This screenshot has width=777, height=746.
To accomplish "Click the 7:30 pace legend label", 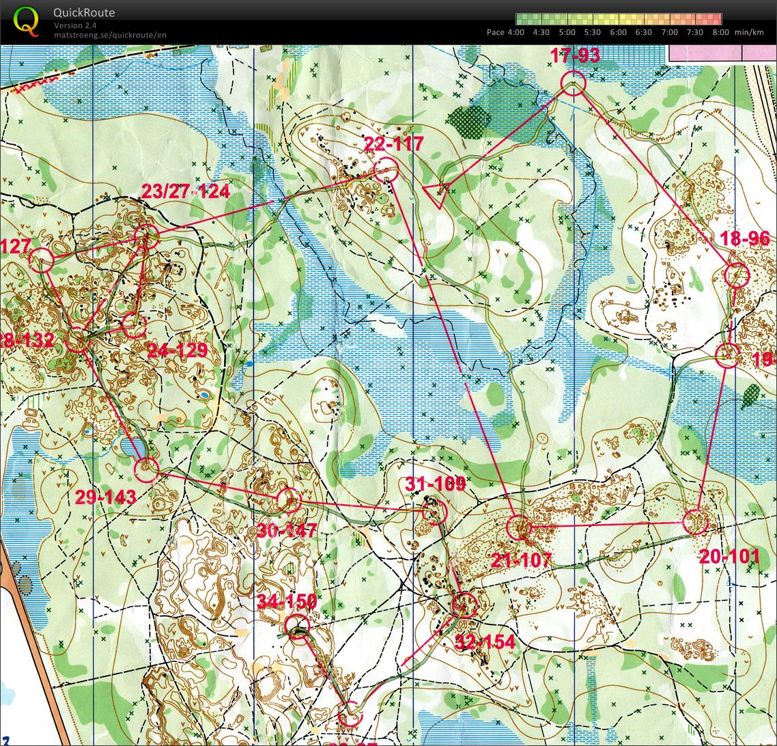I will [x=695, y=32].
